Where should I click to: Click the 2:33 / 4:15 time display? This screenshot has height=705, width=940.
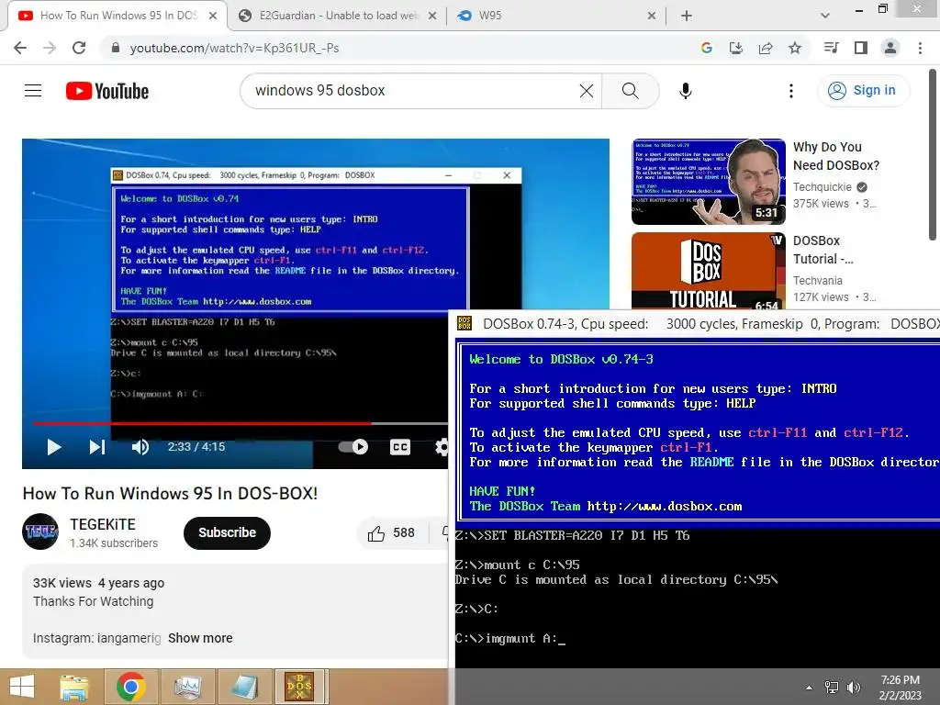[196, 447]
